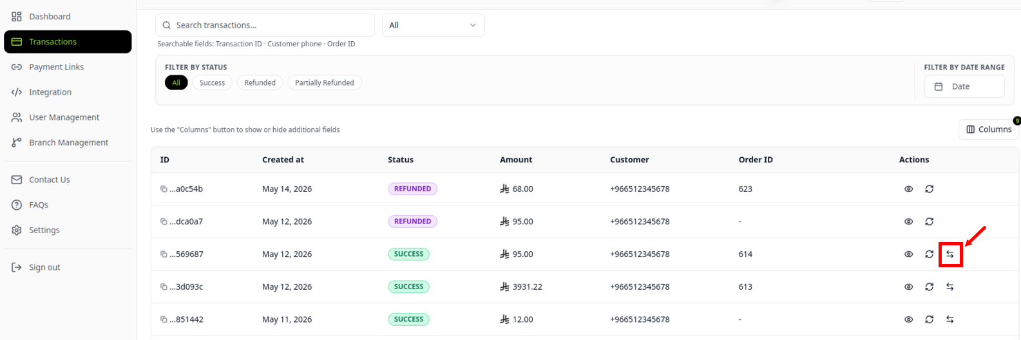Open Settings from sidebar
This screenshot has width=1021, height=340.
(68, 230)
